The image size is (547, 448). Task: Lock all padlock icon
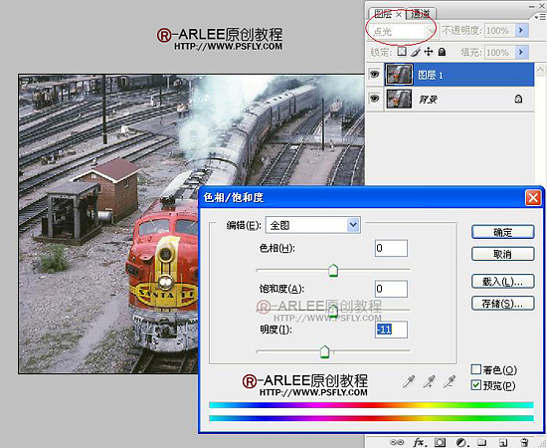[x=442, y=52]
